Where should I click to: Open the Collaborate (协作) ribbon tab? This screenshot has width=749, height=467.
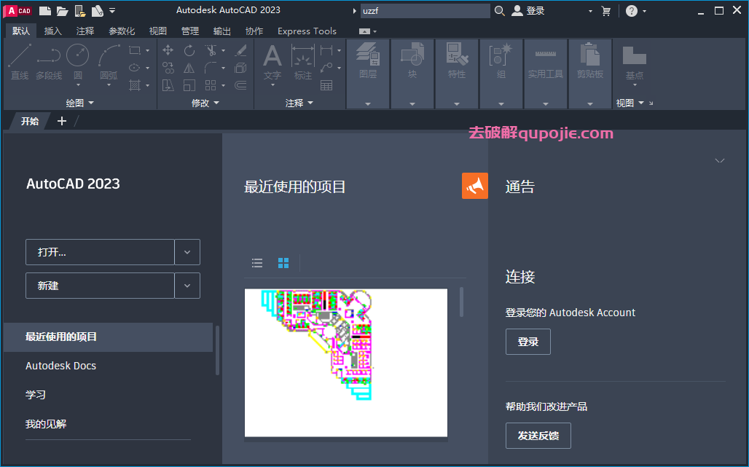click(x=254, y=31)
